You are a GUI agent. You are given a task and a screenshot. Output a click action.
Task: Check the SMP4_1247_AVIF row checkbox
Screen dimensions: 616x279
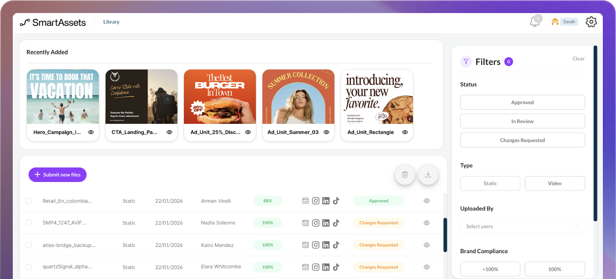tap(28, 223)
